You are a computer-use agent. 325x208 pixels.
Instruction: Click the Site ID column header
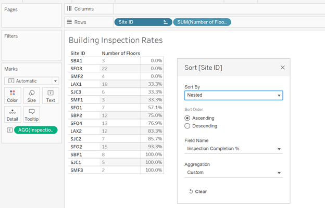click(x=78, y=53)
